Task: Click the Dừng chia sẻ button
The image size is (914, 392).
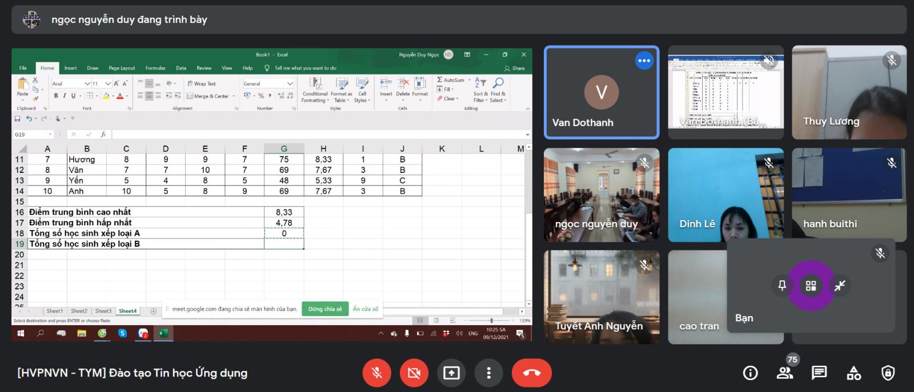Action: tap(325, 309)
